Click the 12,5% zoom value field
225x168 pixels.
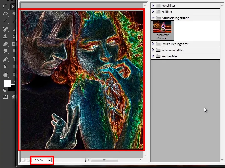coord(39,160)
